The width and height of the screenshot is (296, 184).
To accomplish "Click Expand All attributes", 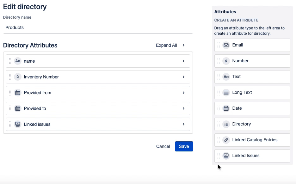I will (170, 45).
